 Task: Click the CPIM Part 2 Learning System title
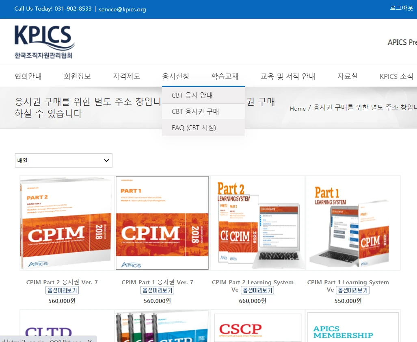tap(253, 282)
